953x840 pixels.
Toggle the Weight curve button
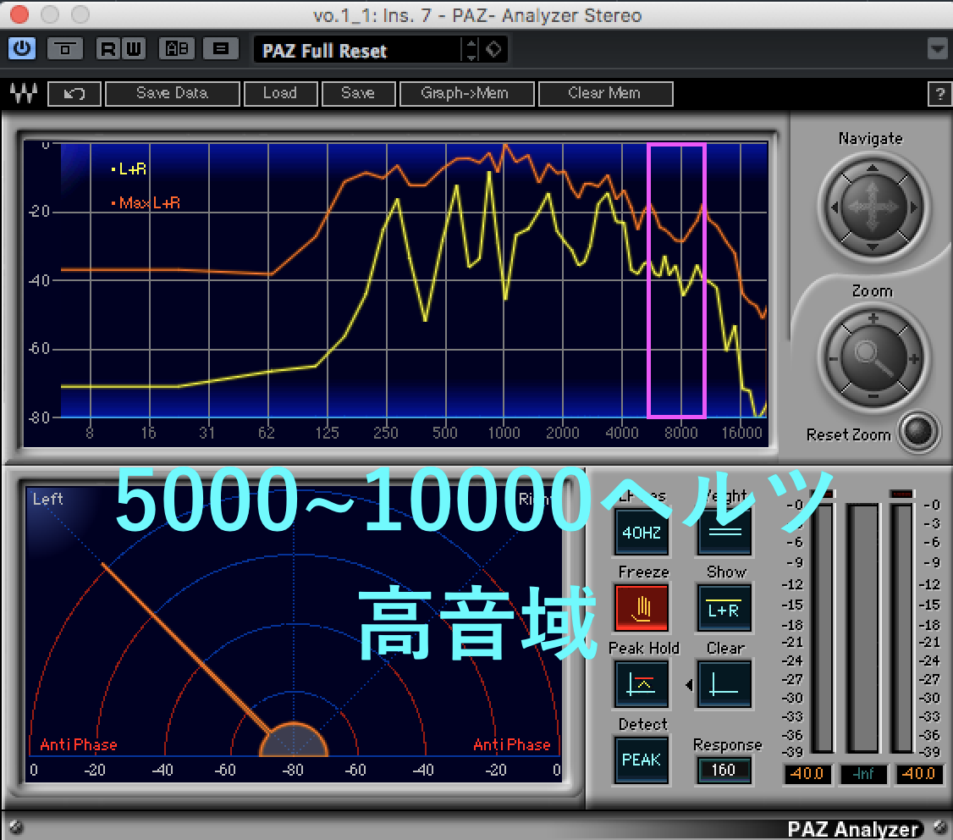pos(724,533)
